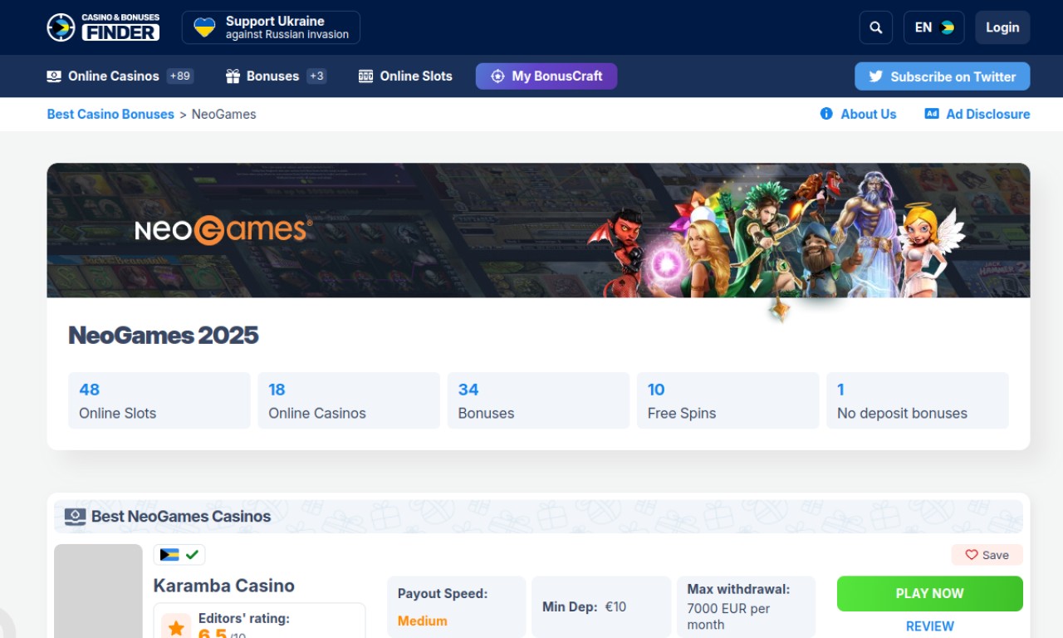Viewport: 1063px width, 638px height.
Task: Open the Karamba Casino title
Action: pos(224,586)
